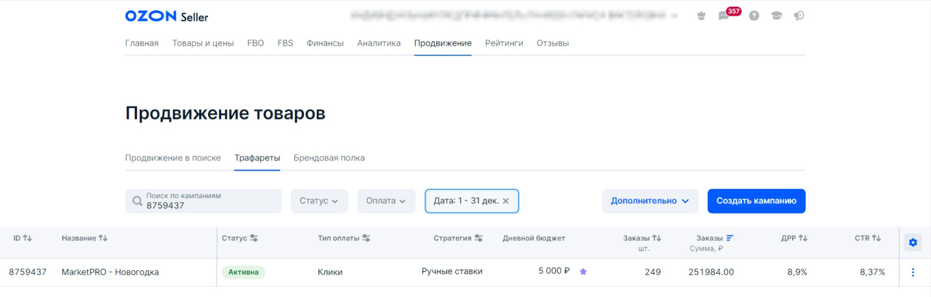Open Стратегия column filter icon
Viewport: 931px width, 297px height.
(479, 238)
